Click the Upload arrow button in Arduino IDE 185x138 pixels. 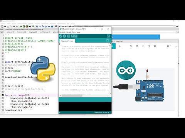(64, 36)
